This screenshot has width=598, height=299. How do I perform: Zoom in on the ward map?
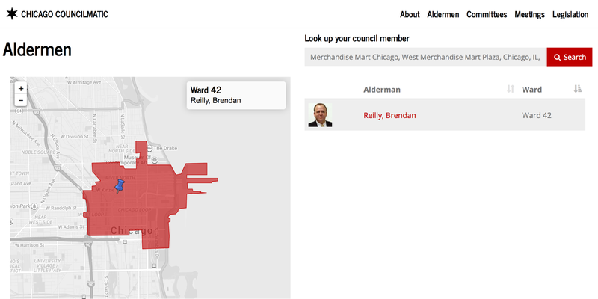(x=20, y=88)
